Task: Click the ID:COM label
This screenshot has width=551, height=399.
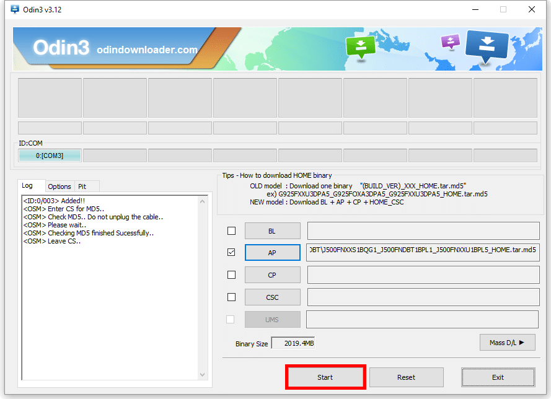Action: 30,143
